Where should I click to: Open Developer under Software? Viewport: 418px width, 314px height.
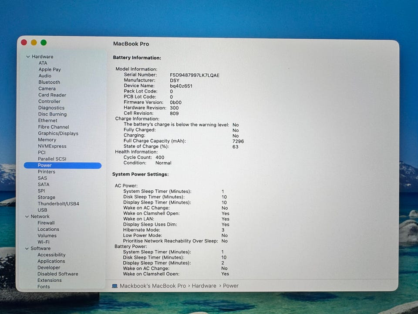point(49,268)
